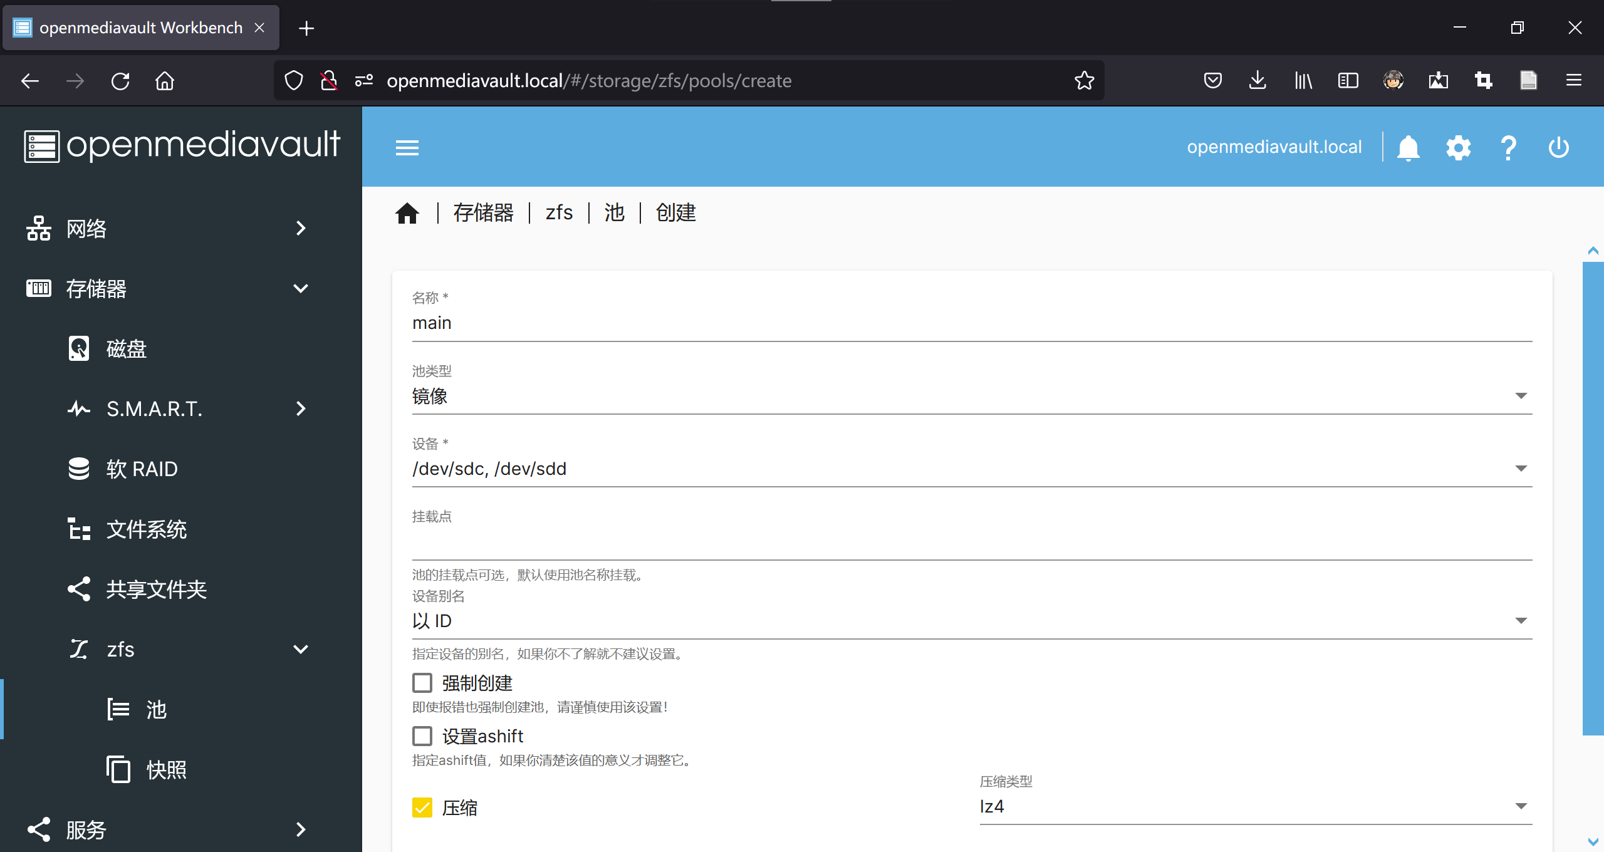Click the page's vertical scrollbar
Screen dimensions: 1604x852
(x=1592, y=498)
